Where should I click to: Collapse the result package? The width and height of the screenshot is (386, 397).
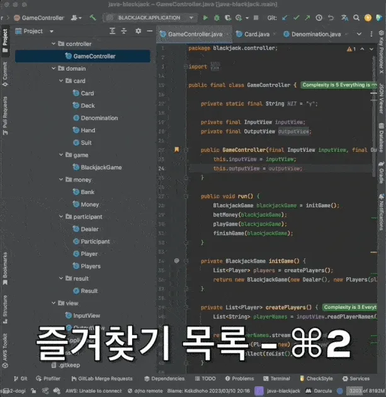tap(60, 279)
